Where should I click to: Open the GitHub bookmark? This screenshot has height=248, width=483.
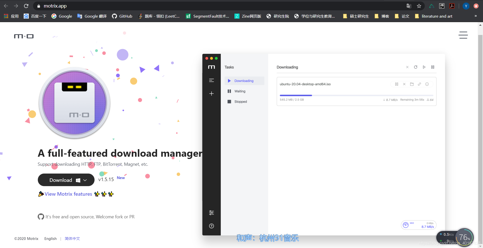point(122,16)
